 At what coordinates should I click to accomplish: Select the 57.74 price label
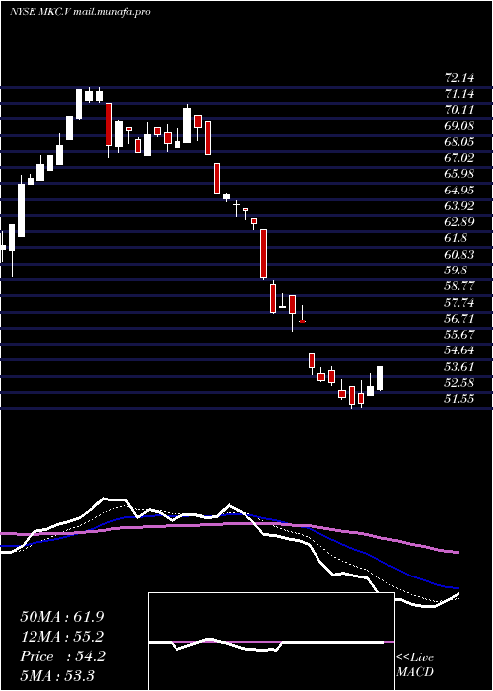[459, 302]
